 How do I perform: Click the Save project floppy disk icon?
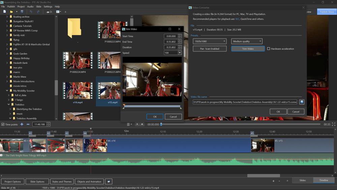(x=22, y=11)
